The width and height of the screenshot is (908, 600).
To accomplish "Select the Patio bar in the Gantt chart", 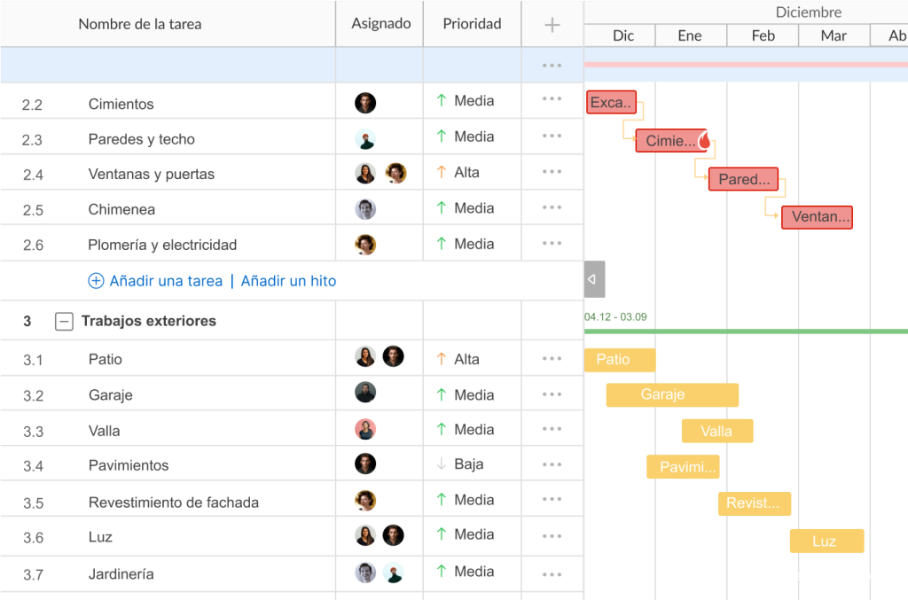I will [620, 360].
